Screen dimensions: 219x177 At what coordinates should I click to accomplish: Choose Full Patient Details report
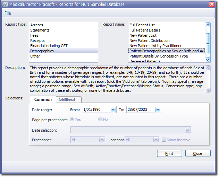167,30
